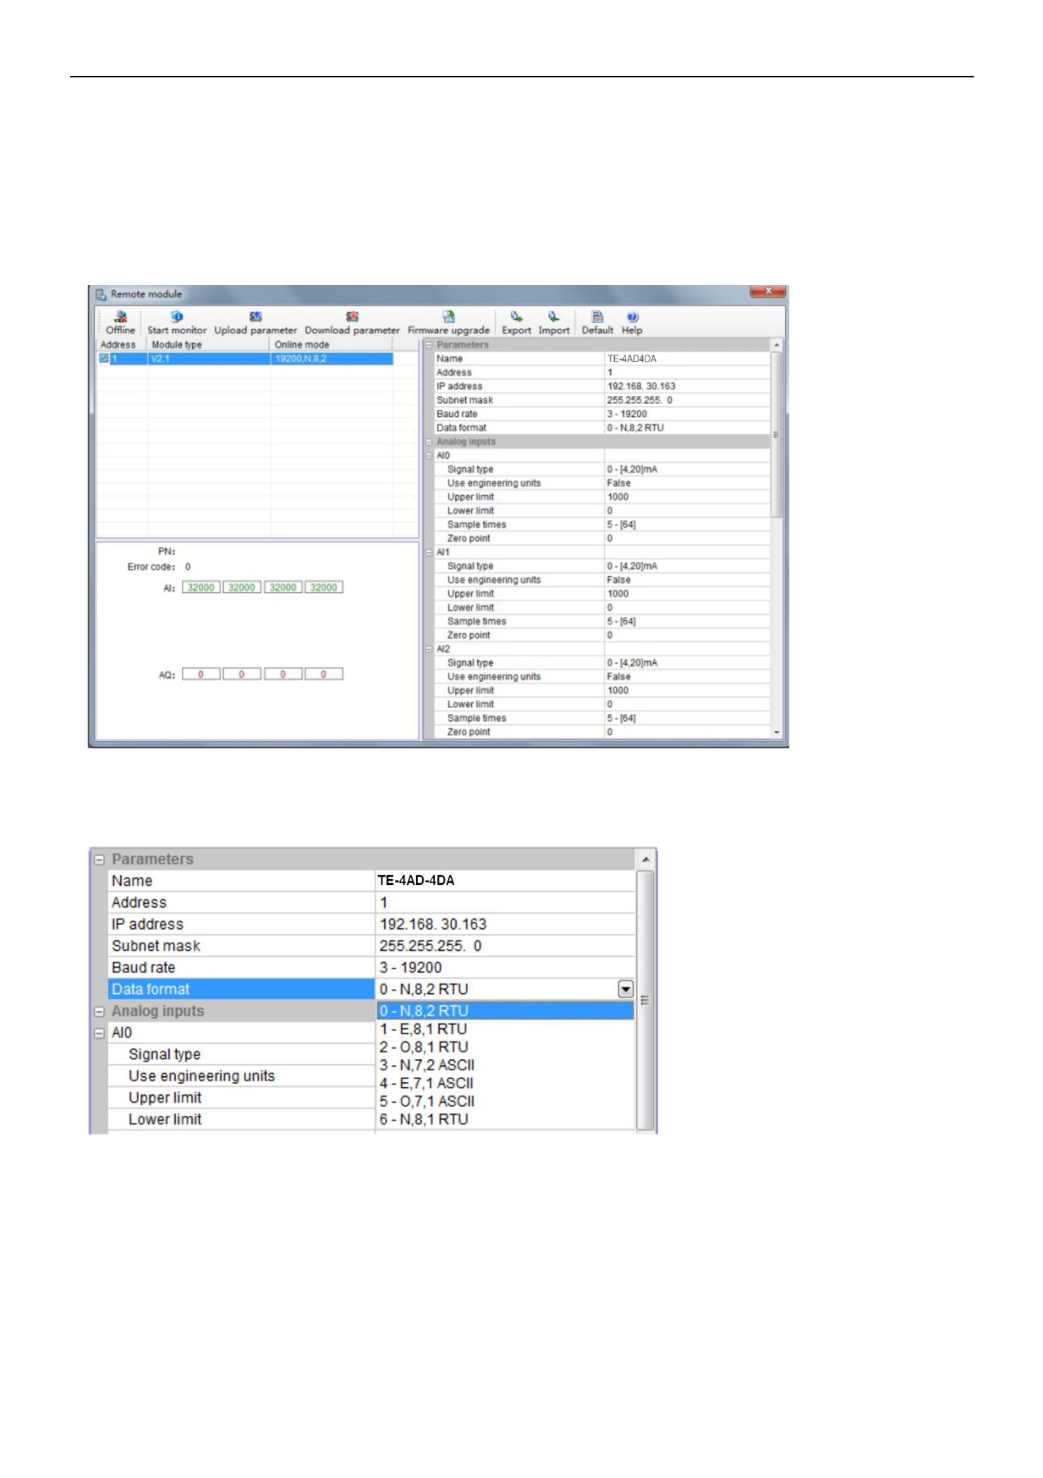Toggle checkbox for module address 1
Screen dimensions: 1043x1478
tap(104, 359)
